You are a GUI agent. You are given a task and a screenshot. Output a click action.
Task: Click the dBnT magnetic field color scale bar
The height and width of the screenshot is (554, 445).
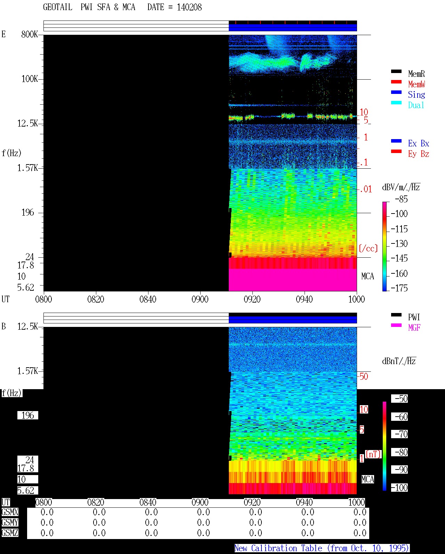pyautogui.click(x=385, y=446)
